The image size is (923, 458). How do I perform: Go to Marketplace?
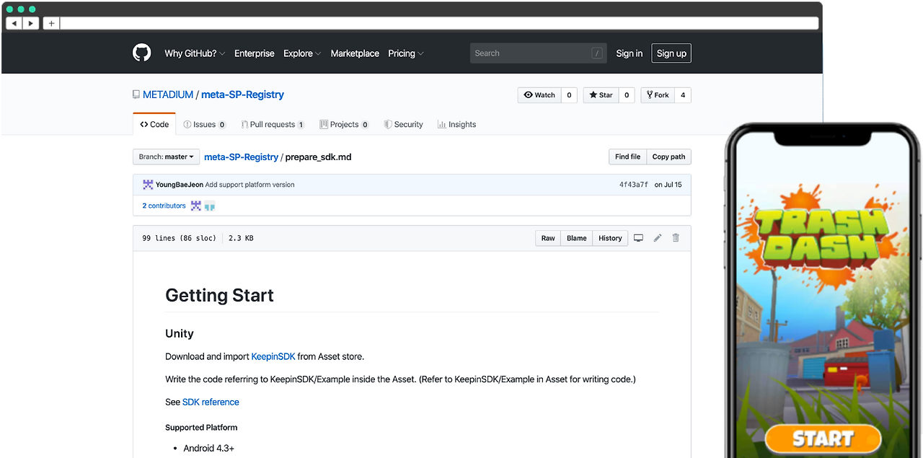click(355, 53)
